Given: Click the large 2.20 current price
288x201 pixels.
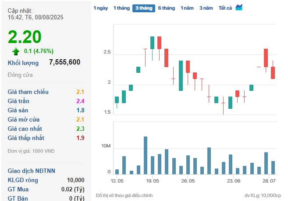Looking at the screenshot, I should (x=25, y=36).
